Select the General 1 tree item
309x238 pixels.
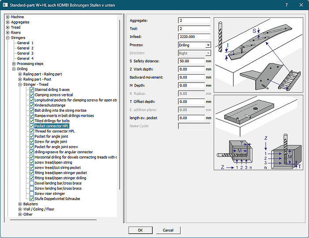(x=25, y=43)
